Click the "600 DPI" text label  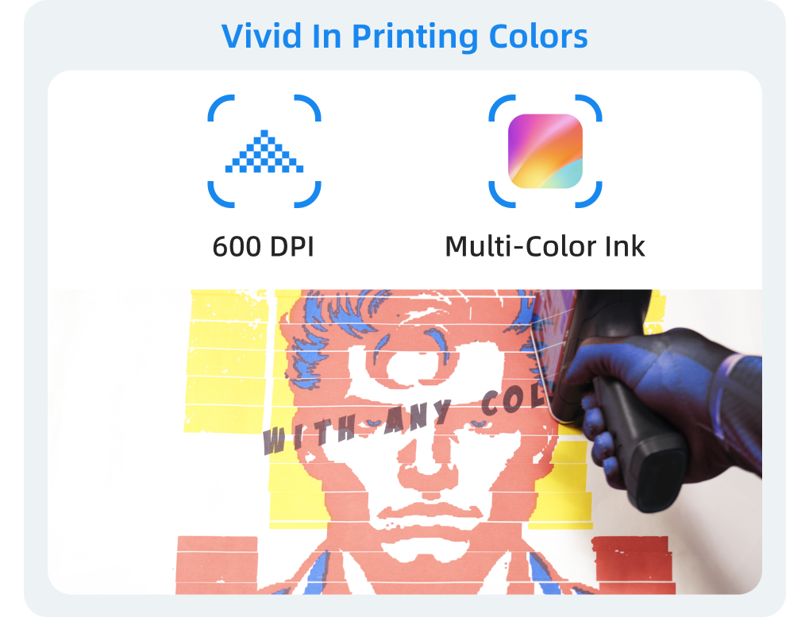click(x=263, y=246)
